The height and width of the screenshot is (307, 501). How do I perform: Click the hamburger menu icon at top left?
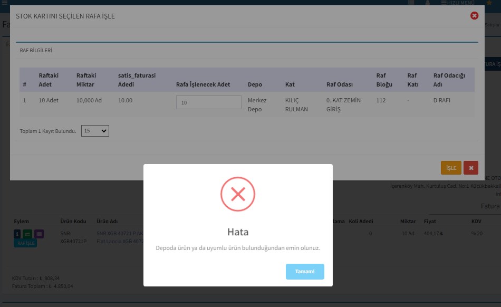pos(4,3)
